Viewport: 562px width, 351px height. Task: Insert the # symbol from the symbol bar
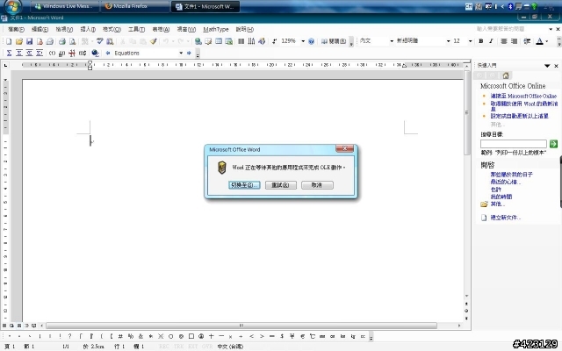click(120, 336)
